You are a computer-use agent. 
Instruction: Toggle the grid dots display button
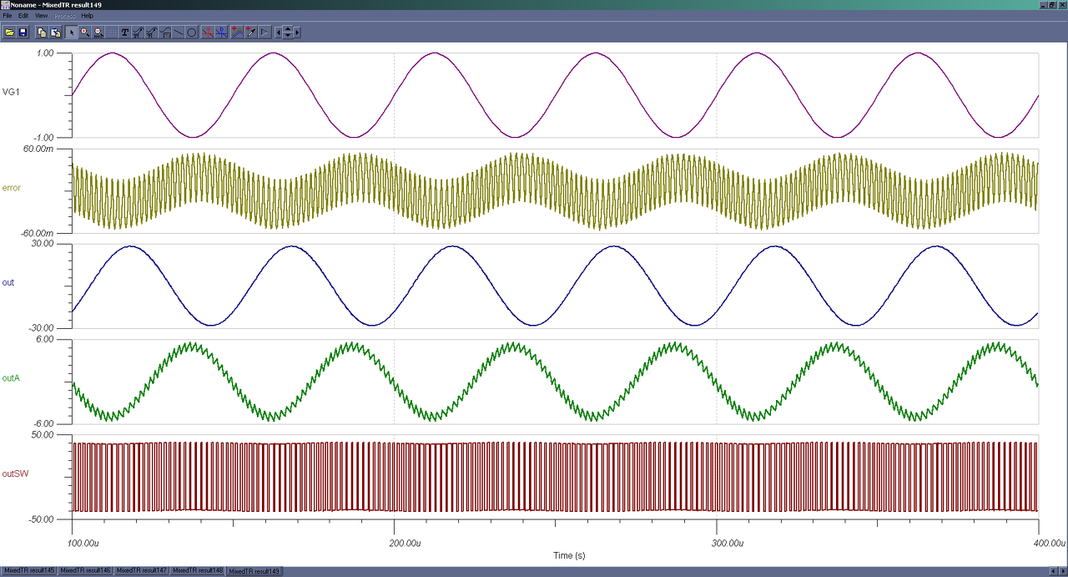pyautogui.click(x=112, y=33)
